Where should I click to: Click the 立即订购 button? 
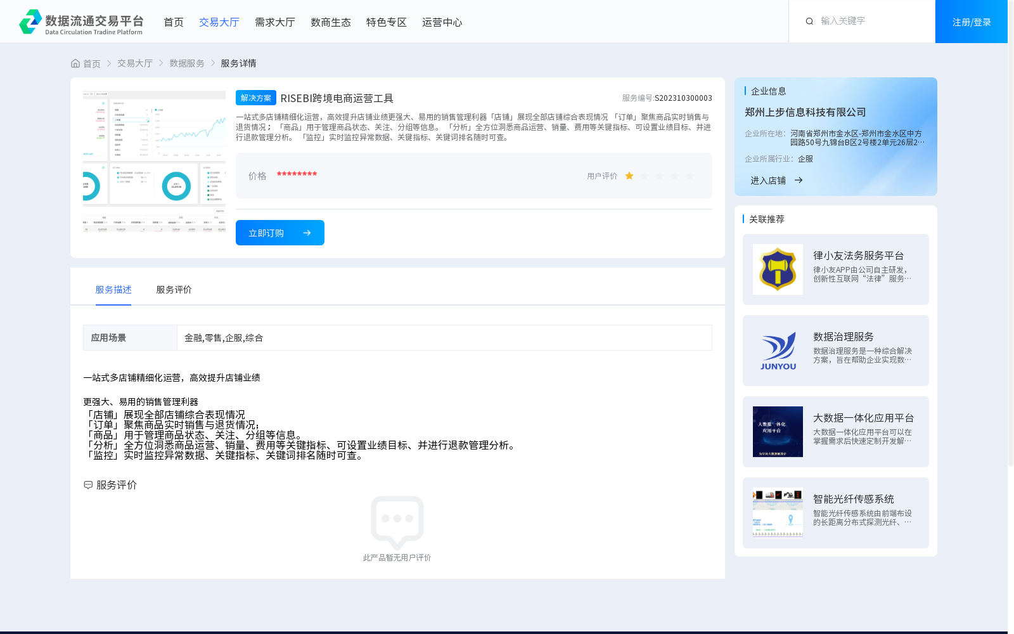coord(280,233)
